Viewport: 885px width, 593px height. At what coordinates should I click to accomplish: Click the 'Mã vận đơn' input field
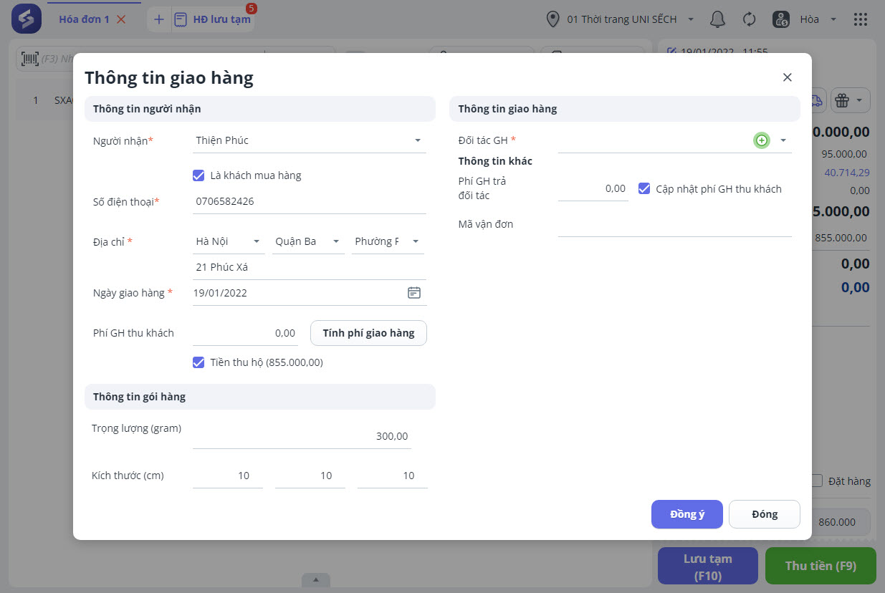coord(674,224)
